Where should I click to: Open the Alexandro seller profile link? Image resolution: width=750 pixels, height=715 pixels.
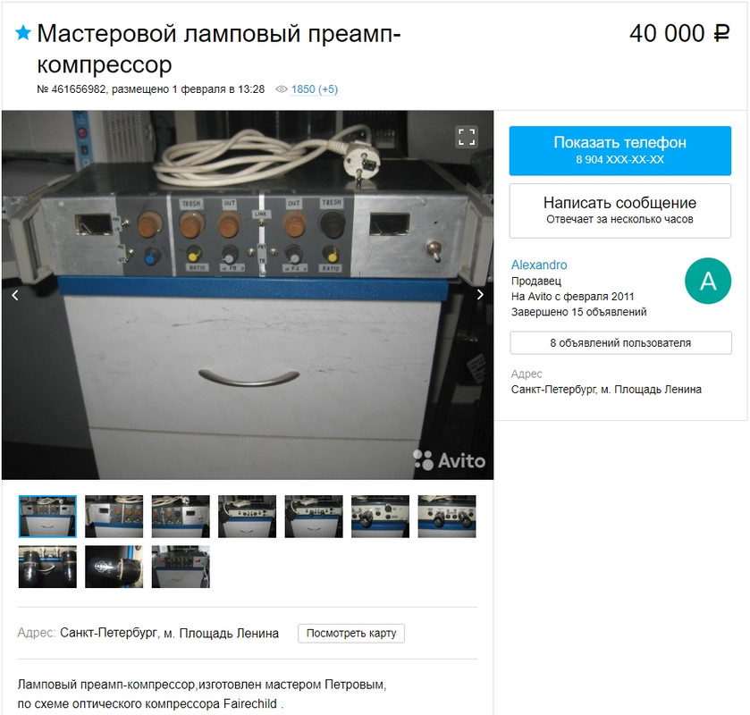539,265
